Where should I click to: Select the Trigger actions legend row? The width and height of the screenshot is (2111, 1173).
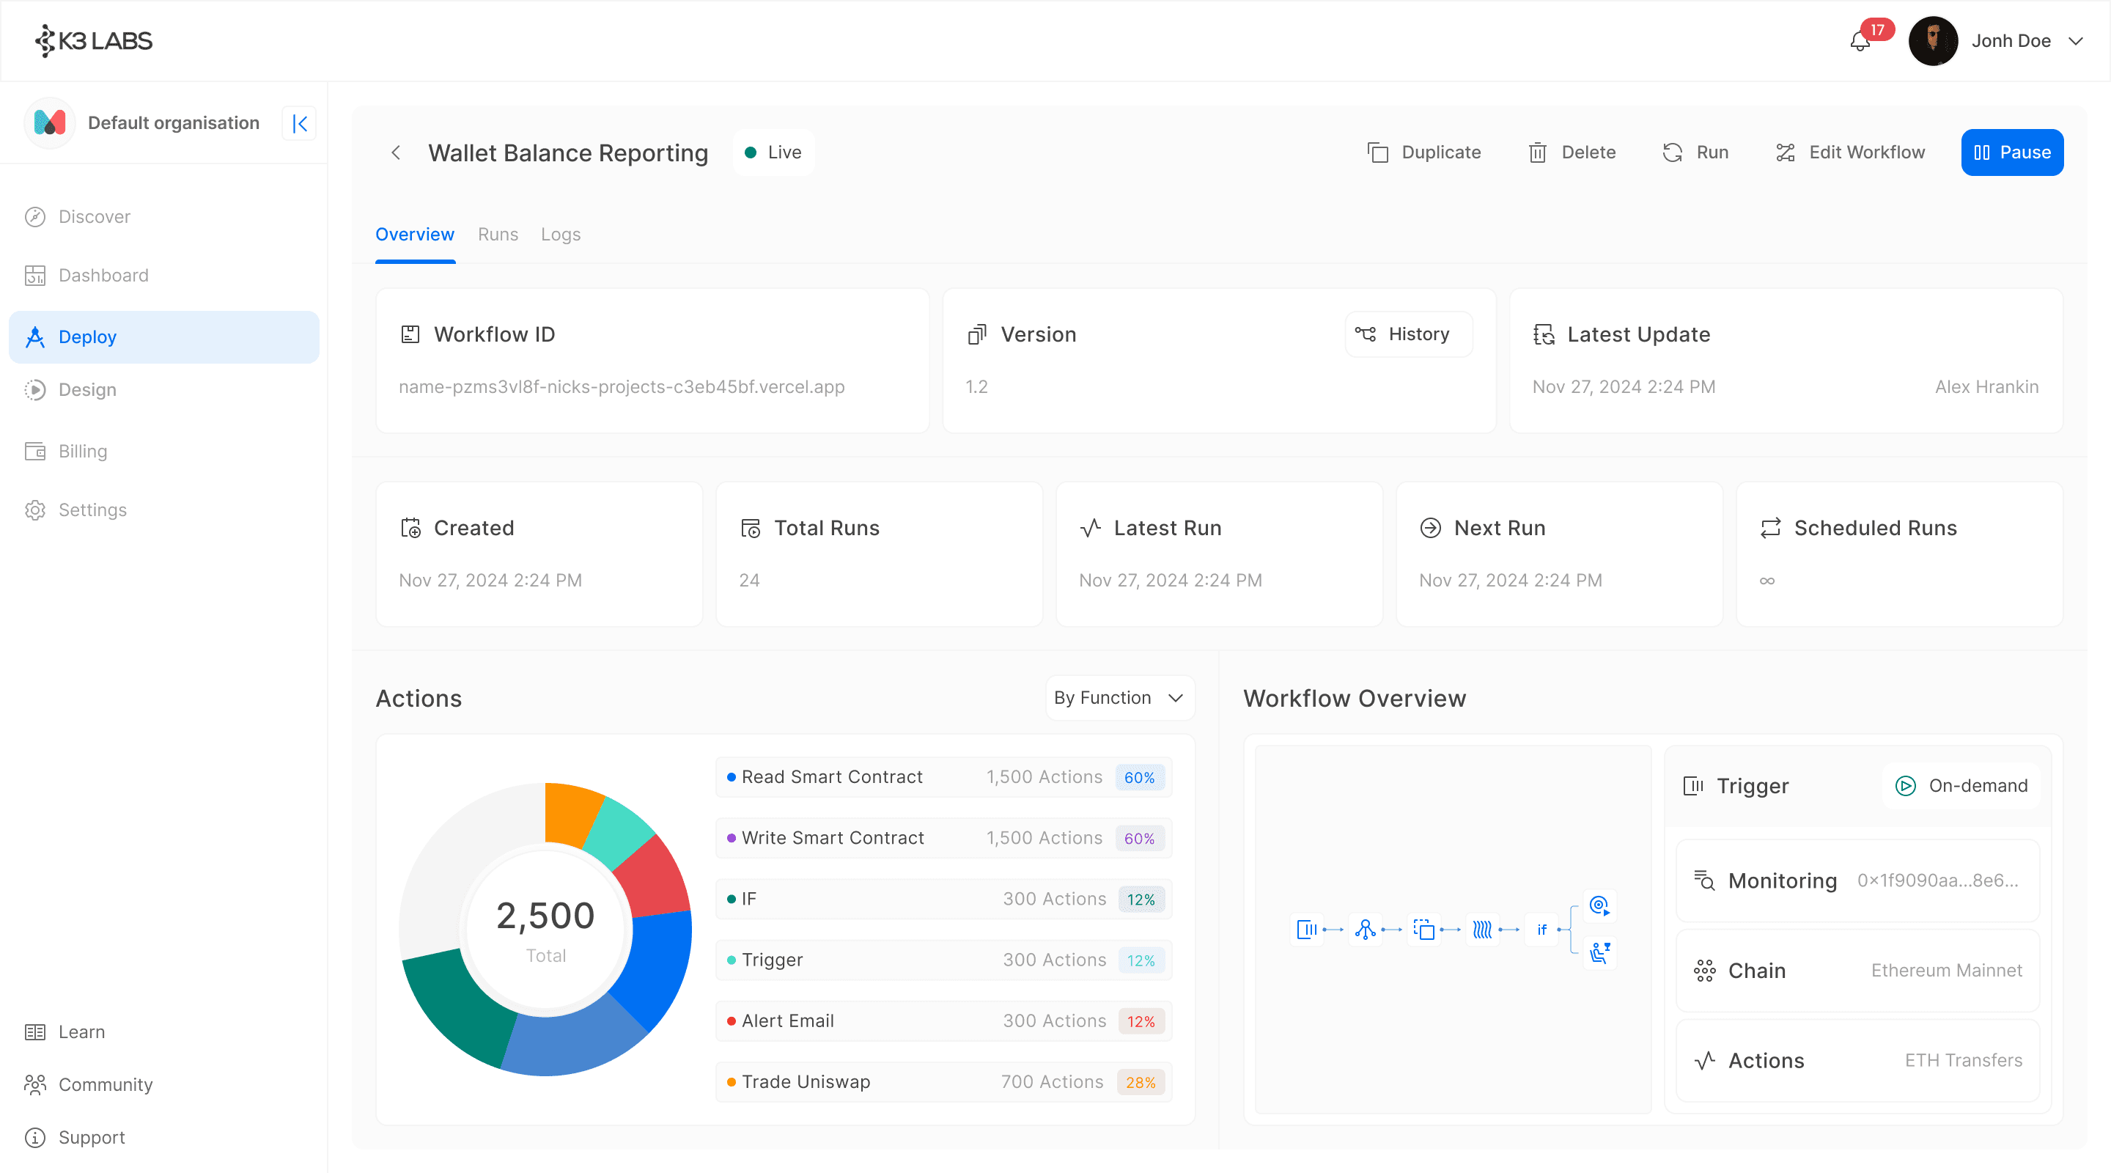[x=943, y=960]
